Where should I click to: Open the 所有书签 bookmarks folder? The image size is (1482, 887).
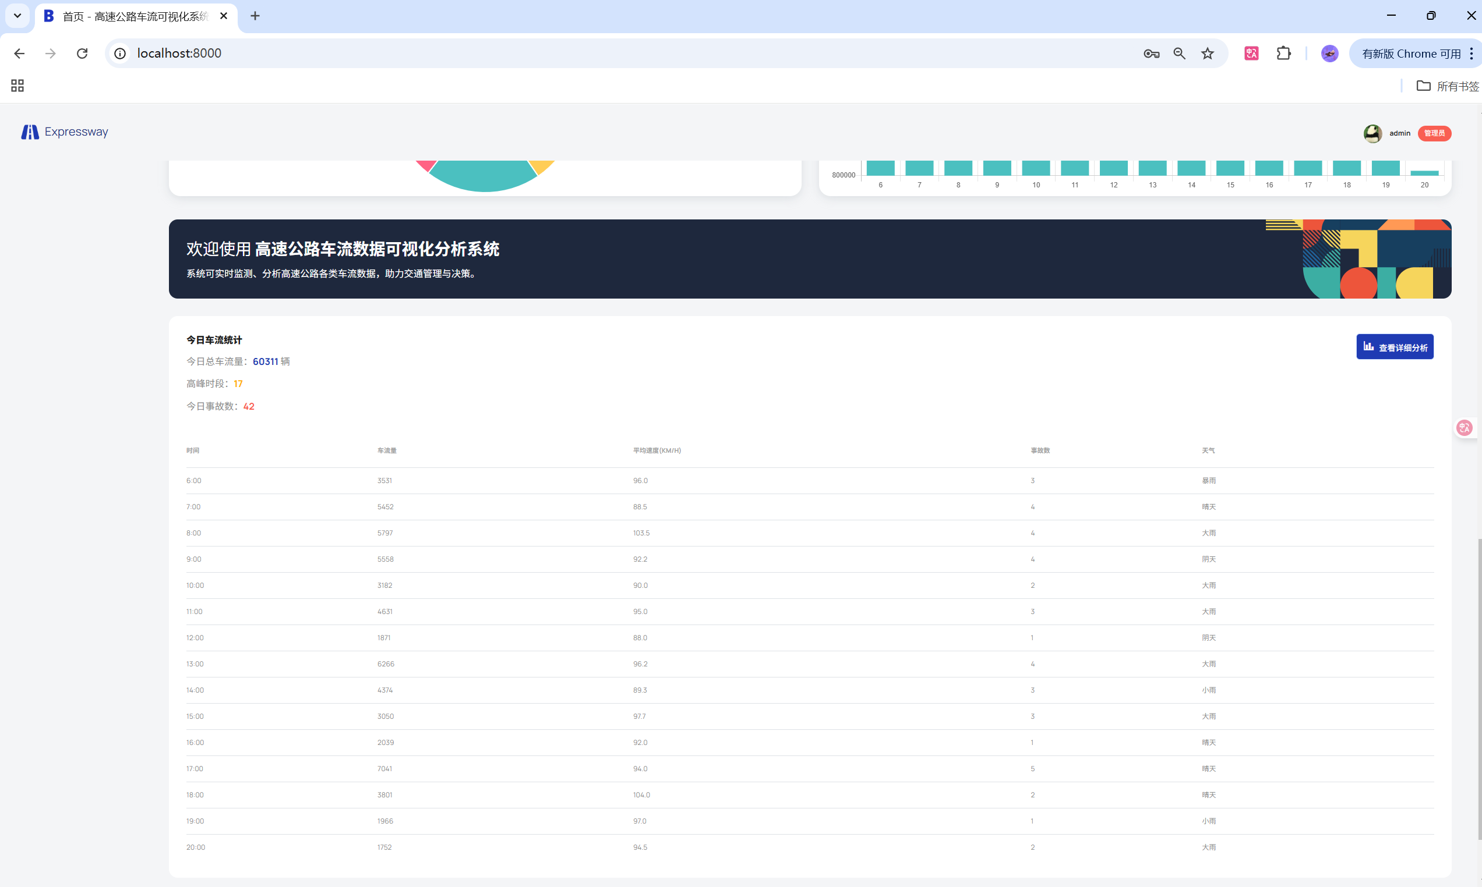coord(1447,86)
